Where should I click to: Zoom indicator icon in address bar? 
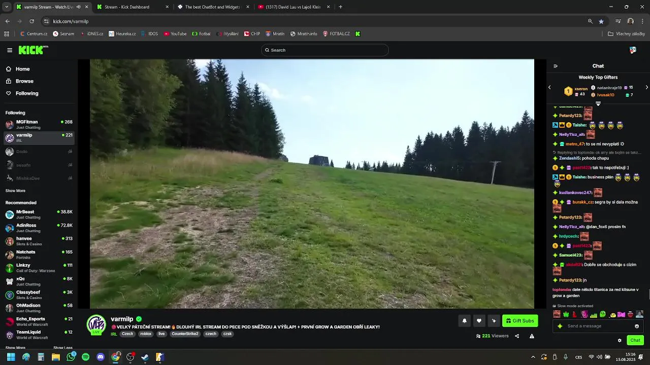[590, 21]
